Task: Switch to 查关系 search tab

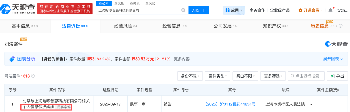Action: coord(135,3)
